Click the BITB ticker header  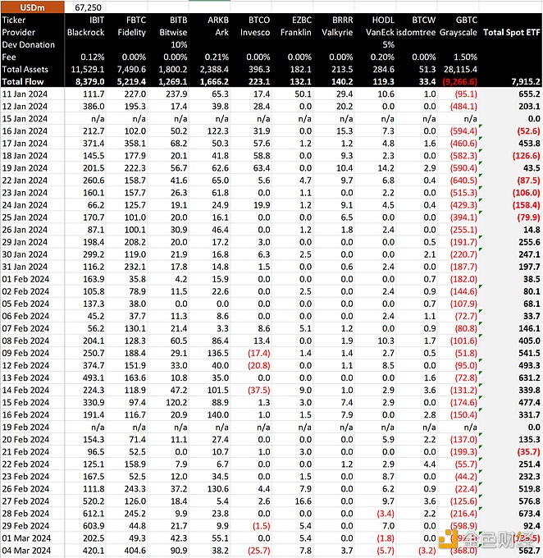178,20
